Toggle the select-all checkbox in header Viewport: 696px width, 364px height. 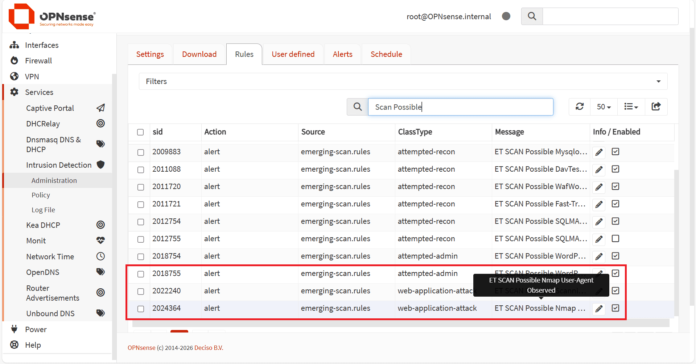(x=140, y=132)
